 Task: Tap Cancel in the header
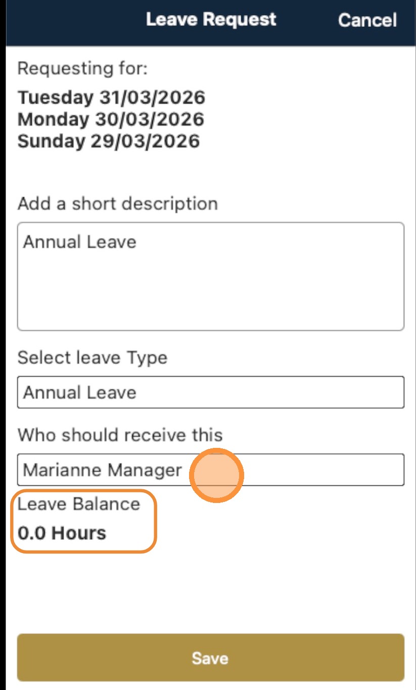367,20
